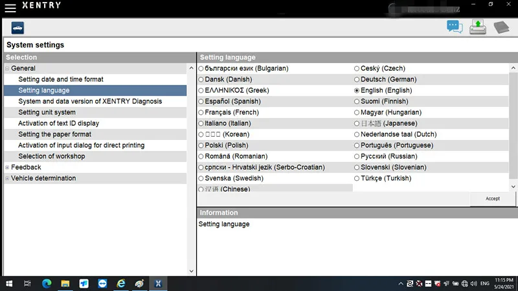Open TeamViewer from the taskbar
518x291 pixels.
102,284
